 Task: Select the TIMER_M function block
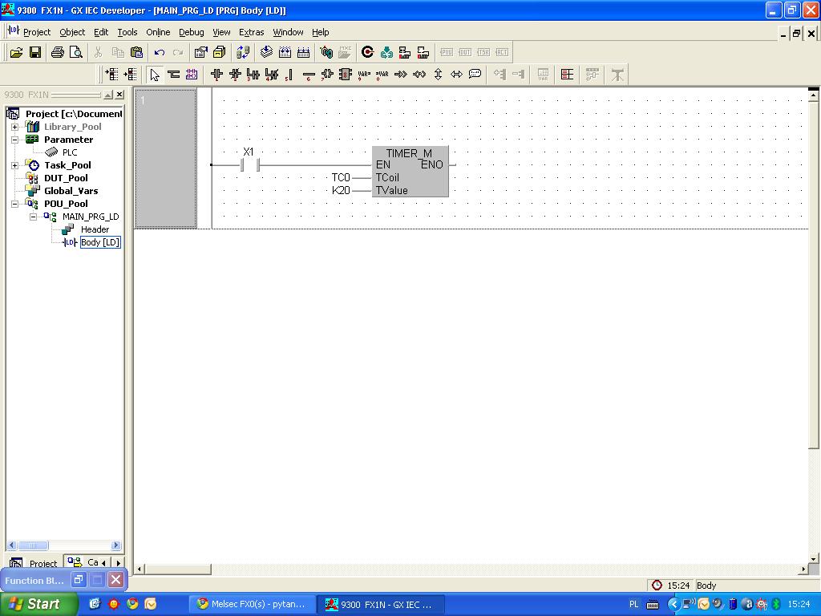410,172
